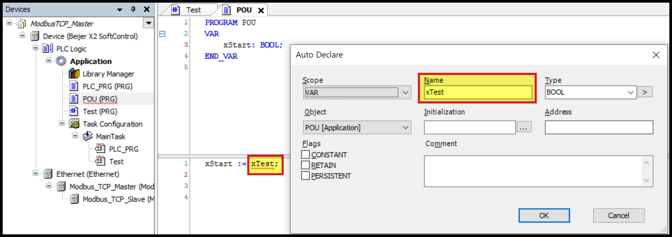
Task: Select Task Configuration in the tree
Action: [x=113, y=124]
